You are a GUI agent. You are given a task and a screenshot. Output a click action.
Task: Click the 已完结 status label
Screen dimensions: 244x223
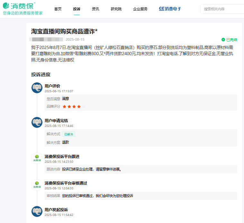(231, 40)
